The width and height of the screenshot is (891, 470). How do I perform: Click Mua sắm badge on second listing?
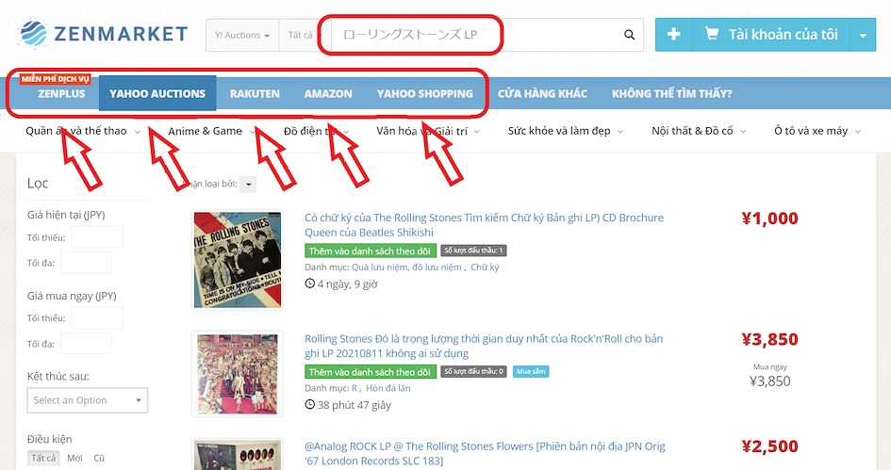[531, 371]
